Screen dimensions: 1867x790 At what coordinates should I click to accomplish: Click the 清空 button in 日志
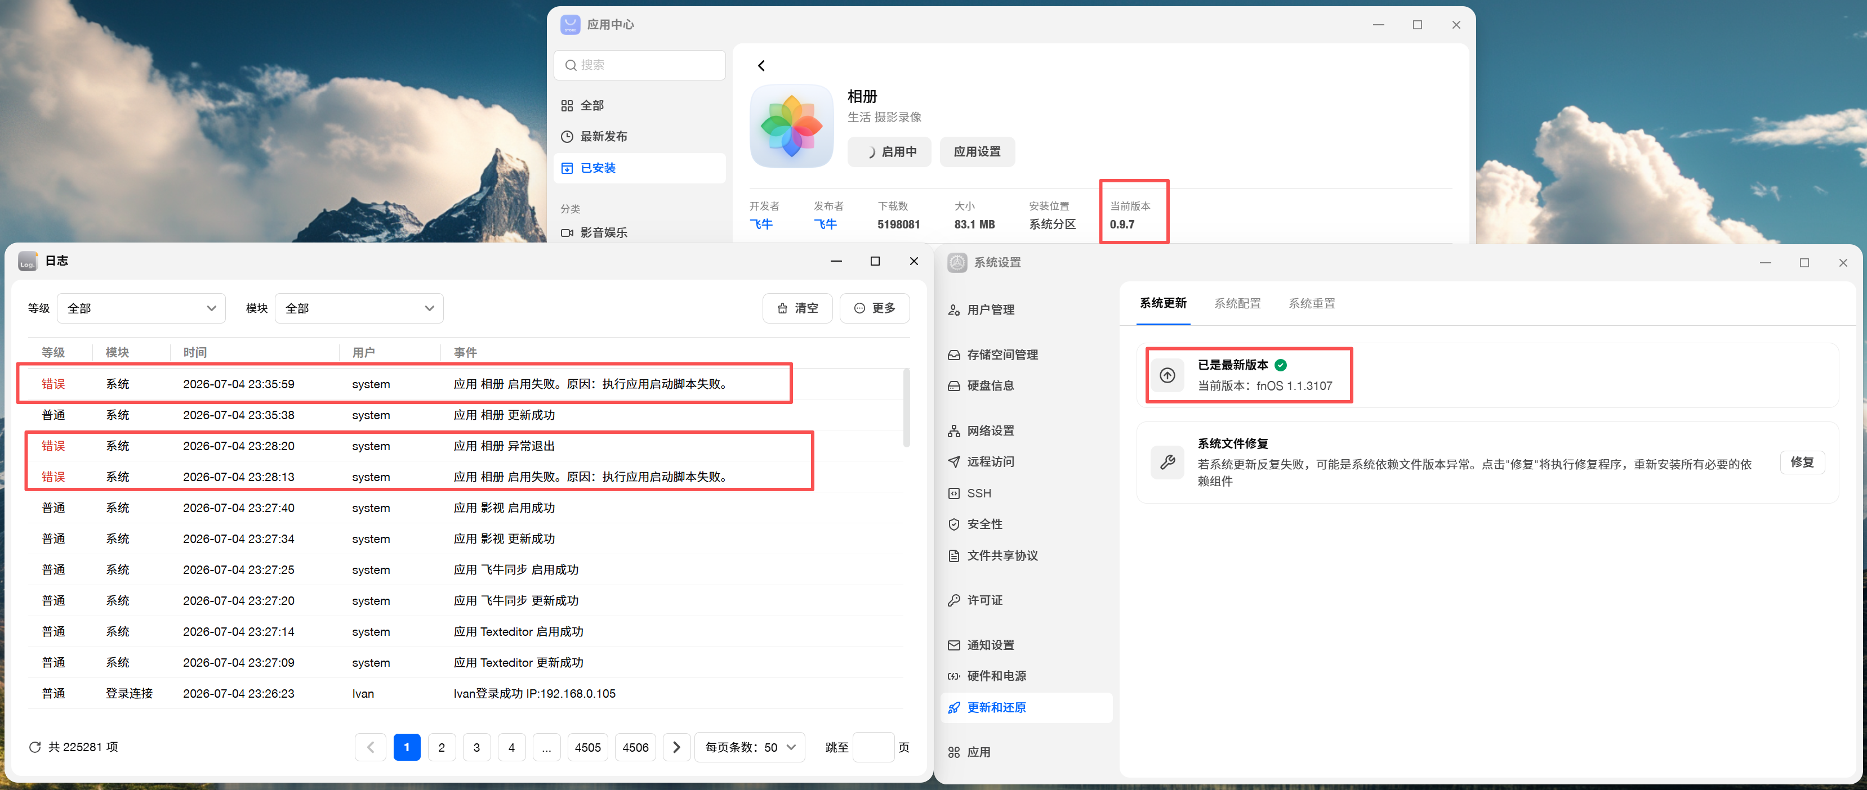coord(797,308)
